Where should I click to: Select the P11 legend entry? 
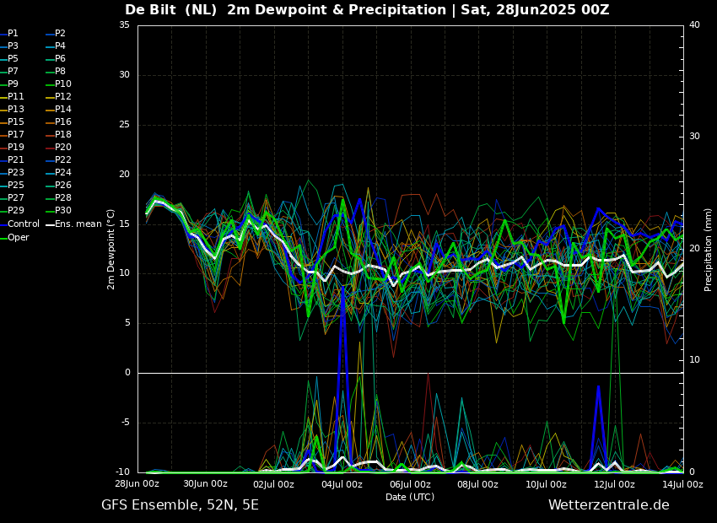pos(12,96)
